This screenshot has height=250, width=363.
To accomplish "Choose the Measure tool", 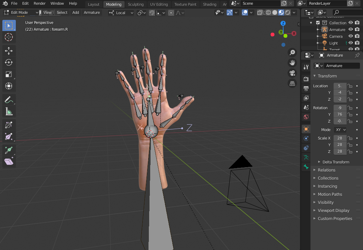I will click(9, 111).
